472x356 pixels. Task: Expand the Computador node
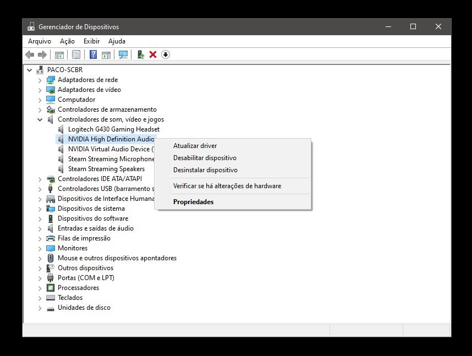click(x=40, y=100)
